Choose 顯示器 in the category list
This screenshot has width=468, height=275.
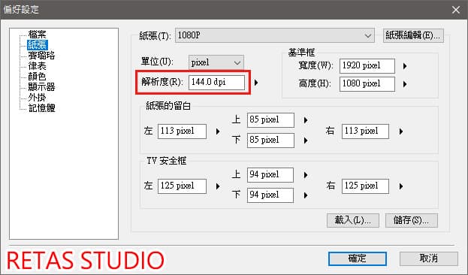pyautogui.click(x=41, y=87)
